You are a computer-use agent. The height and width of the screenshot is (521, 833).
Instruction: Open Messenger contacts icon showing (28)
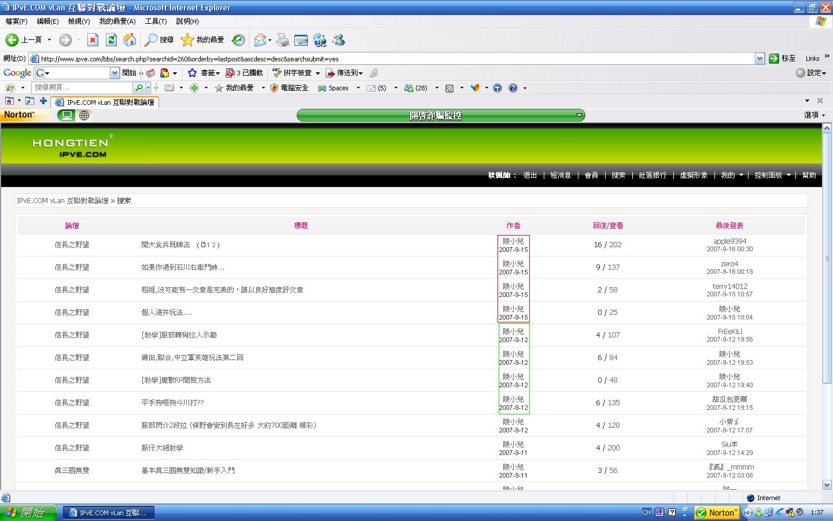[415, 87]
